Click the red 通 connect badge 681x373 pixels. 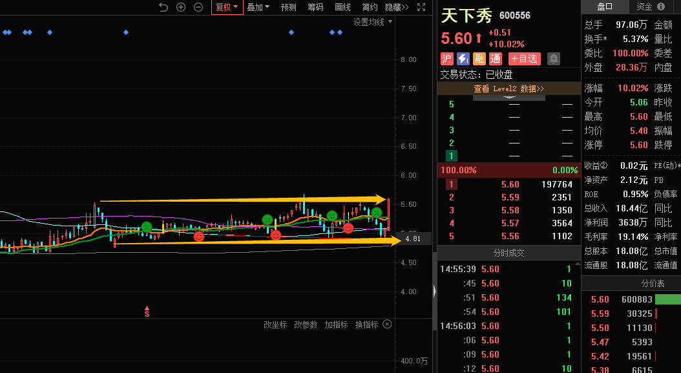click(x=496, y=59)
